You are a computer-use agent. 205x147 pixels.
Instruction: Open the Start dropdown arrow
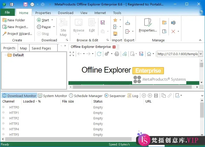pos(52,20)
